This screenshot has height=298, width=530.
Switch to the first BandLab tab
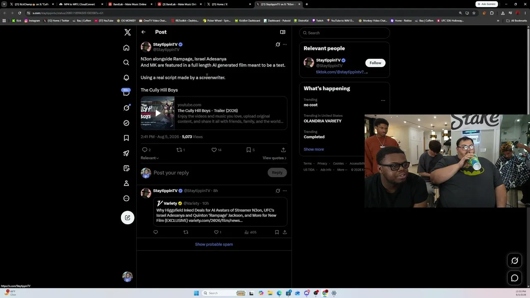[130, 4]
